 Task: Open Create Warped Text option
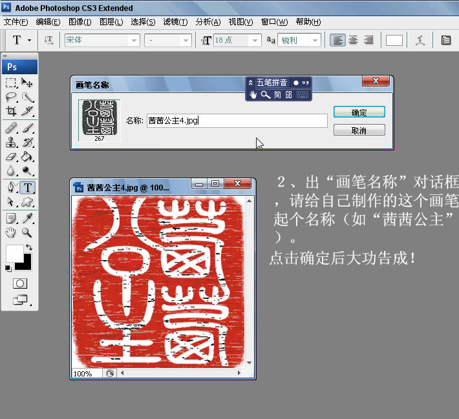pyautogui.click(x=420, y=40)
